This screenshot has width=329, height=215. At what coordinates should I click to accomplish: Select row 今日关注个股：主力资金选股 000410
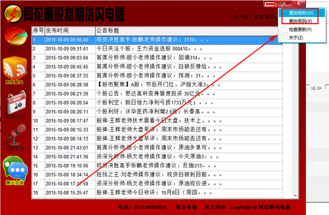click(x=157, y=49)
